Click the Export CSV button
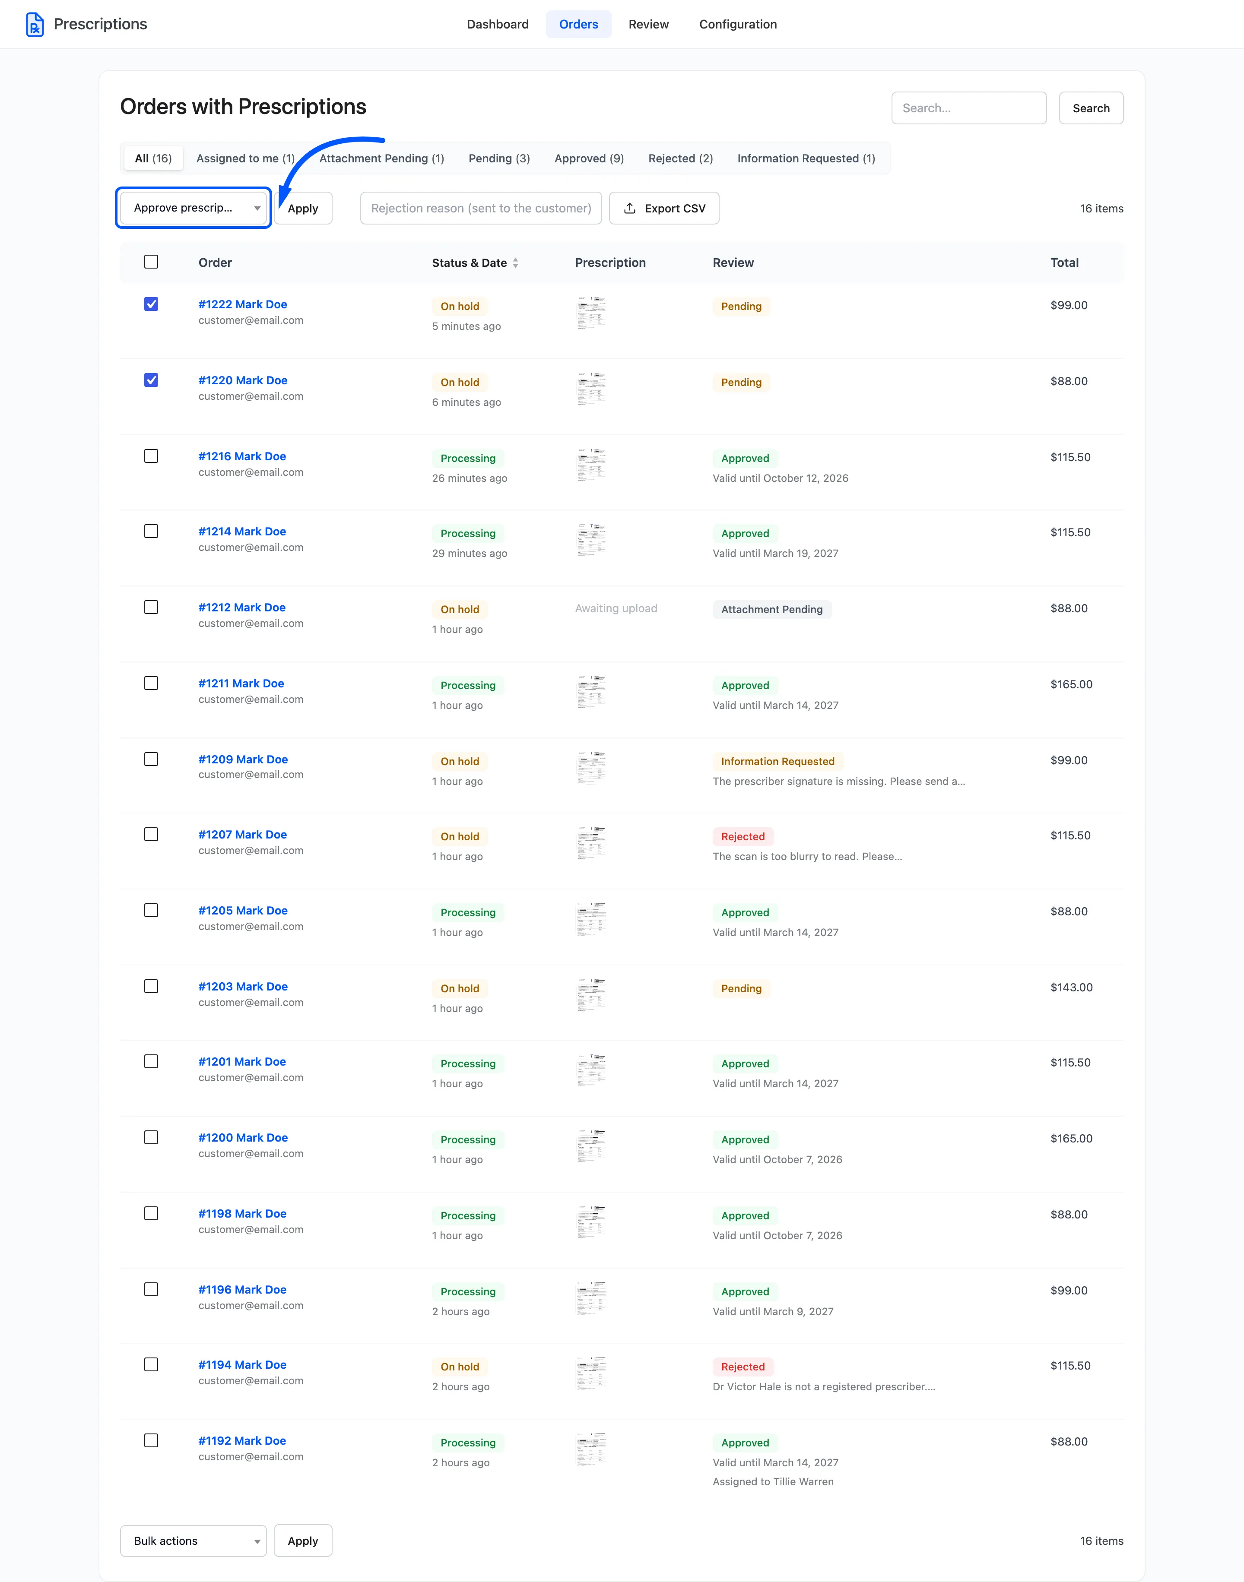The height and width of the screenshot is (1582, 1244). click(x=664, y=208)
